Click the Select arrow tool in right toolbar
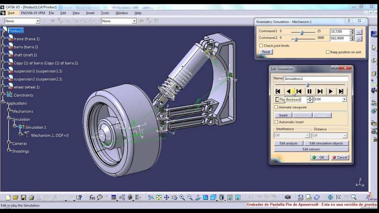The height and width of the screenshot is (213, 379). point(374,48)
